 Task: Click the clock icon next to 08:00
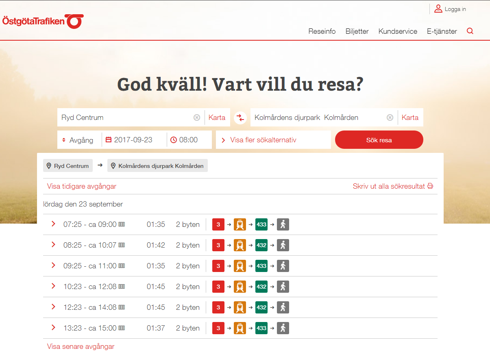pos(174,139)
